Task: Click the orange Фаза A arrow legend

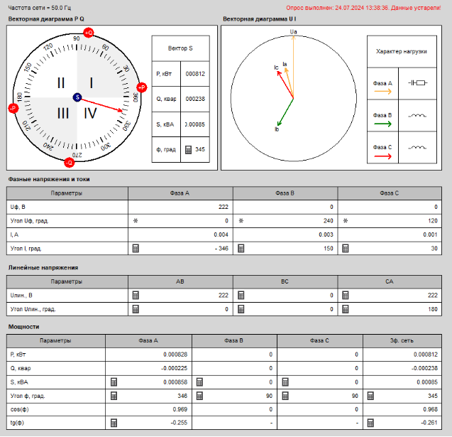Action: click(x=382, y=92)
